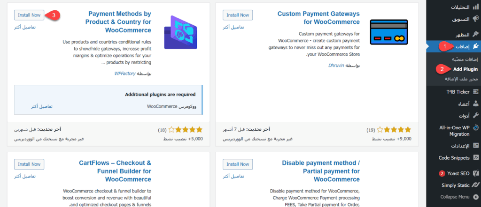The height and width of the screenshot is (207, 481).
Task: Click the التسويق marketing megaphone icon
Action: 475,19
